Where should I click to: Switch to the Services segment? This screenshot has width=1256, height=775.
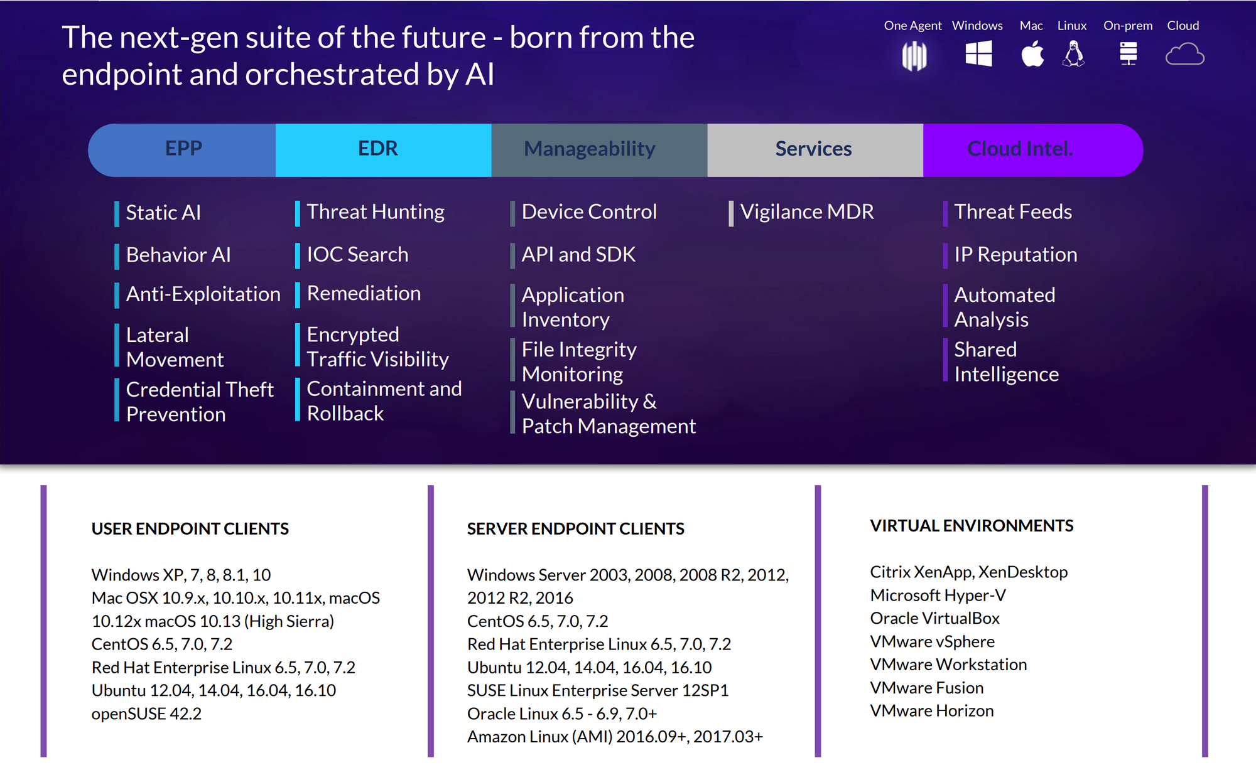click(x=814, y=149)
